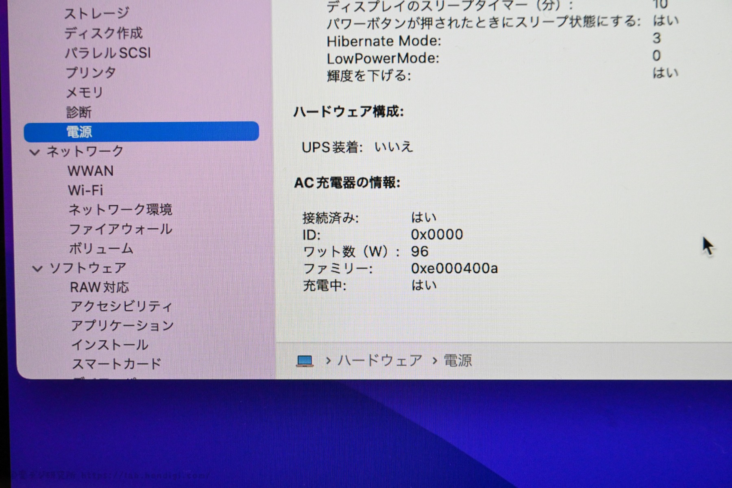Select プリンタ in the sidebar
Image resolution: width=732 pixels, height=488 pixels.
click(x=91, y=73)
